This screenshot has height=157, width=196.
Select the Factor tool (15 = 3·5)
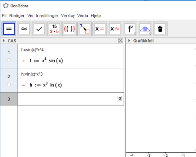[54, 29]
